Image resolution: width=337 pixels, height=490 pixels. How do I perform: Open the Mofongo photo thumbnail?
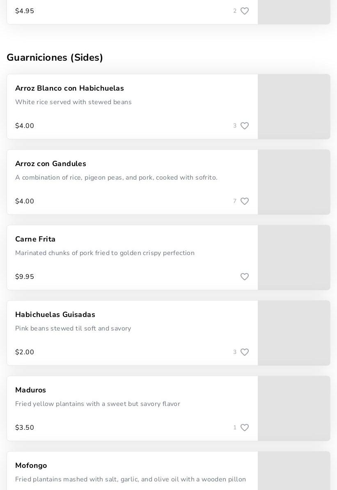(294, 472)
